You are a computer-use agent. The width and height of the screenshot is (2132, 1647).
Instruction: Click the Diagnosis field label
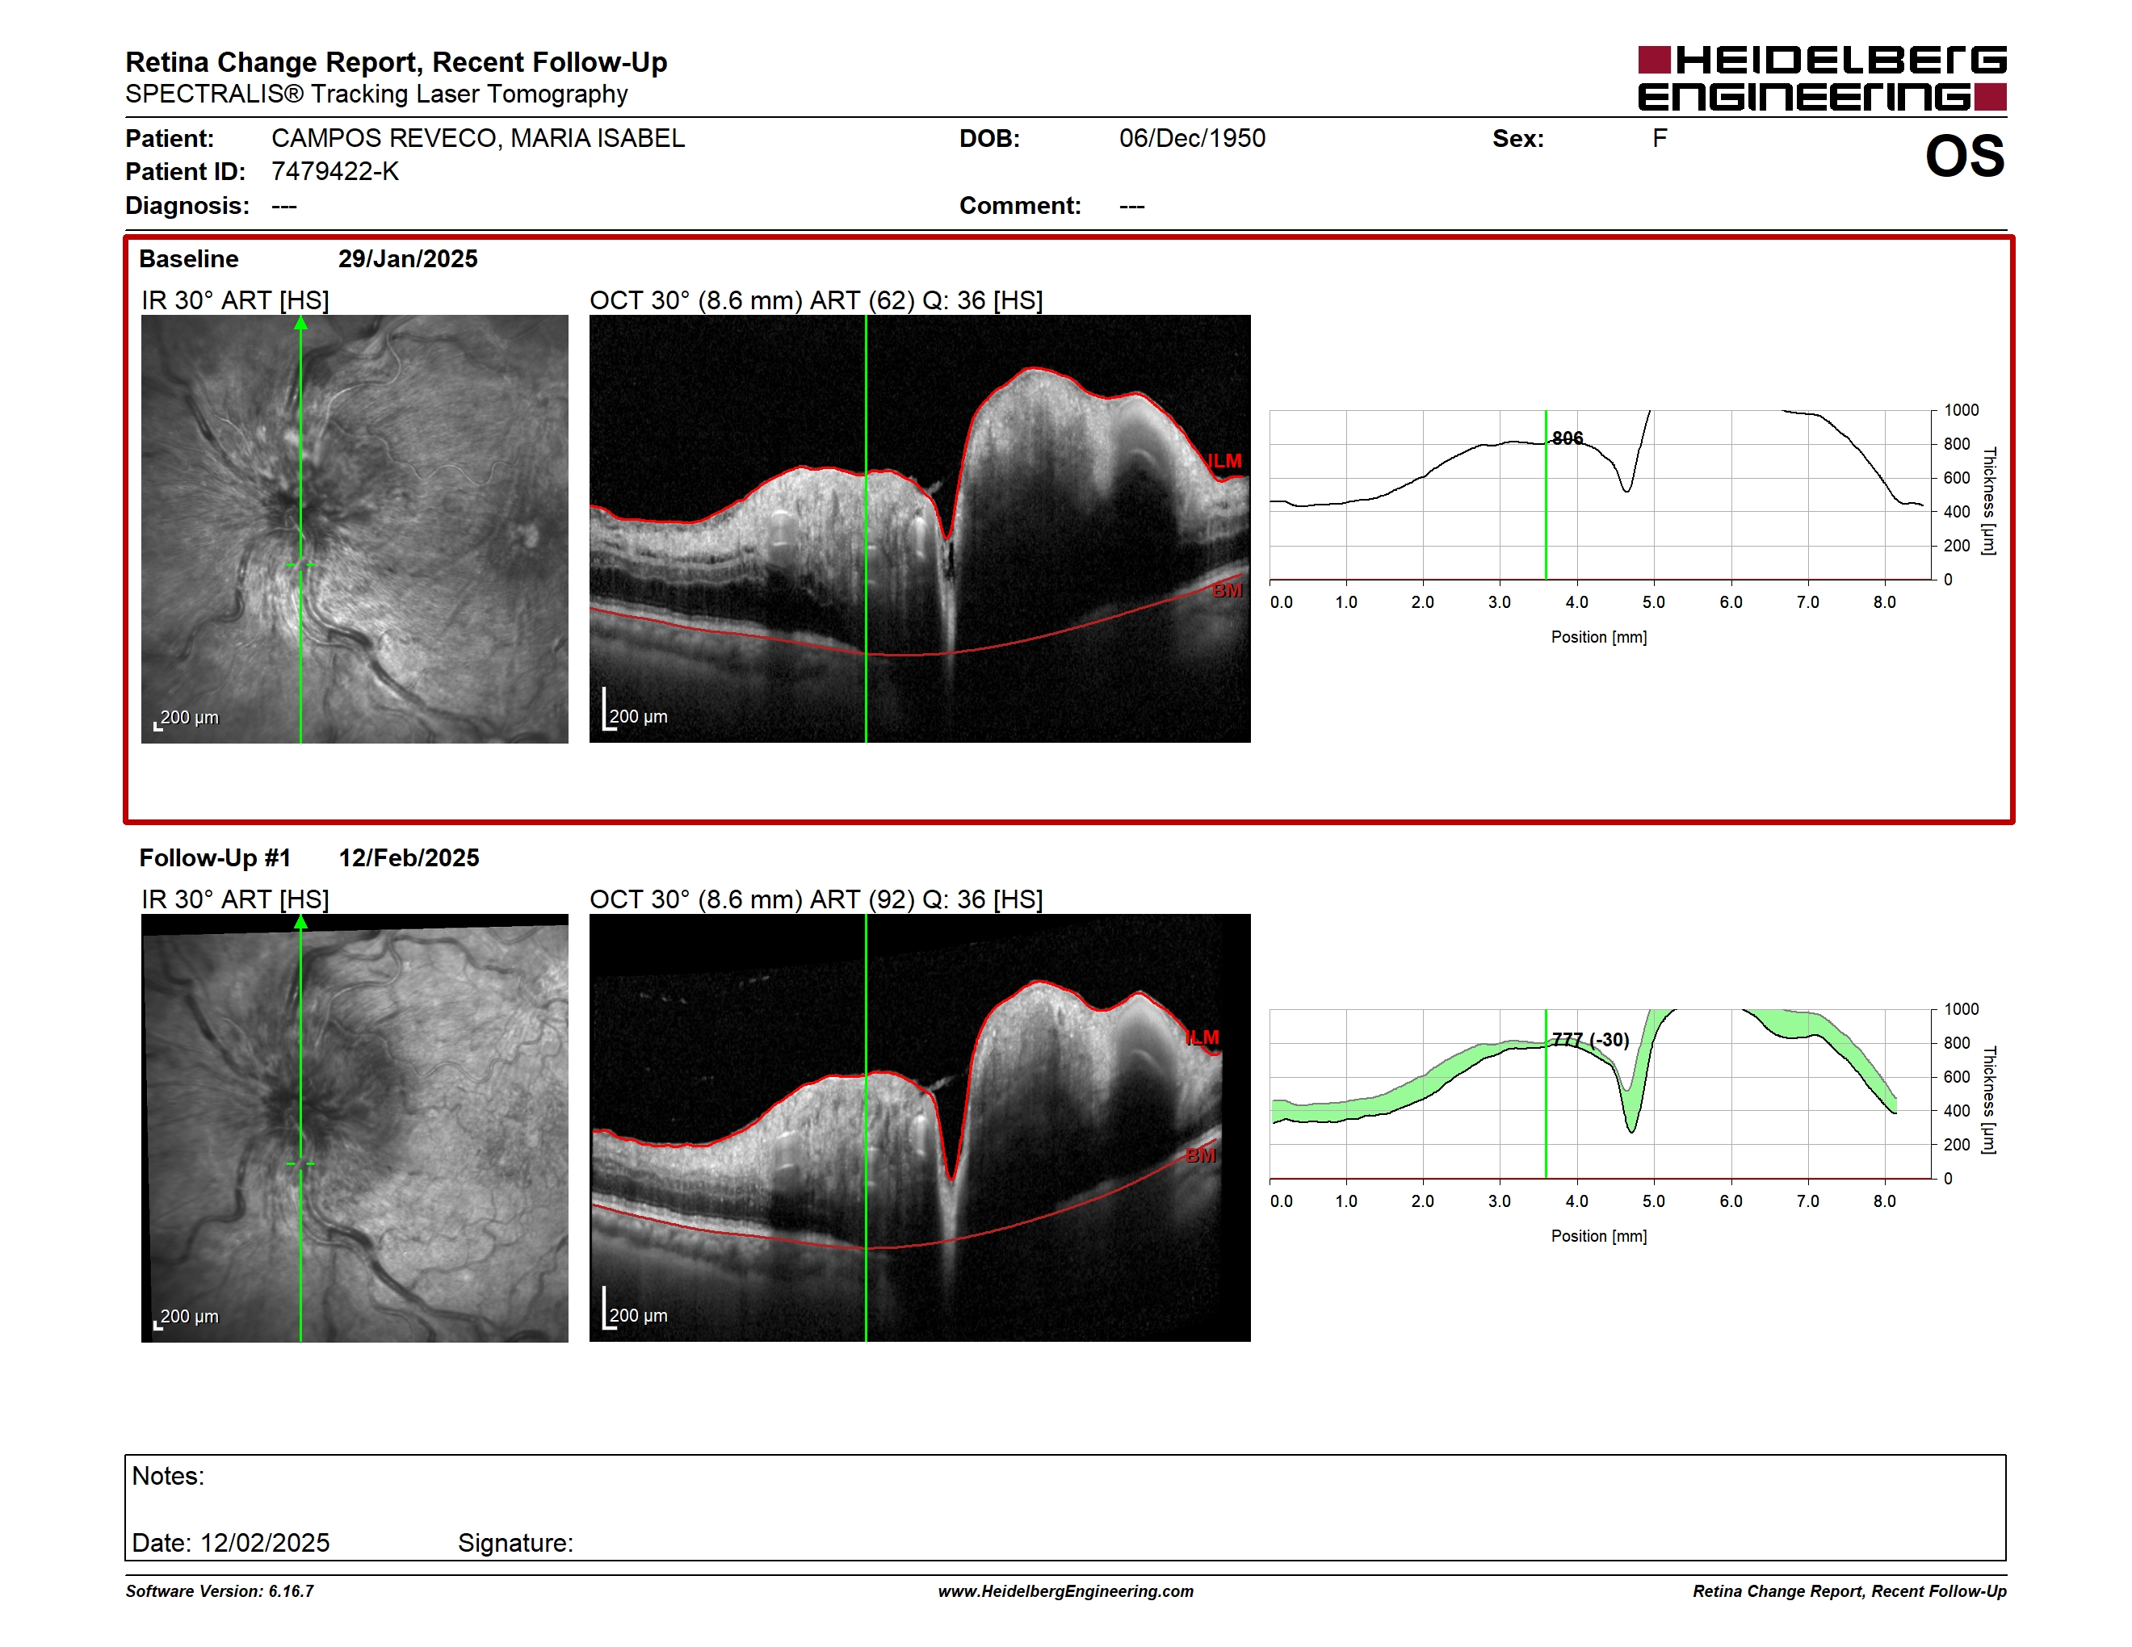click(187, 206)
